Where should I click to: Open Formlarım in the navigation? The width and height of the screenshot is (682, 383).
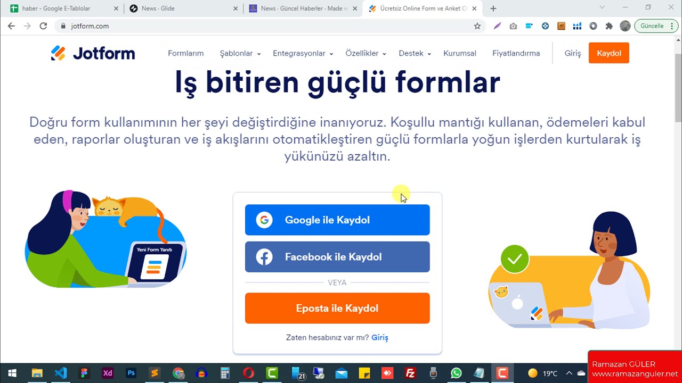(x=186, y=53)
